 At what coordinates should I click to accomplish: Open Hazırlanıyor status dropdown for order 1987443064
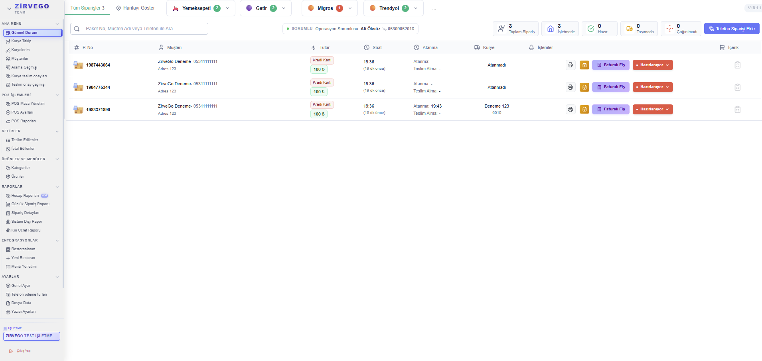(653, 65)
